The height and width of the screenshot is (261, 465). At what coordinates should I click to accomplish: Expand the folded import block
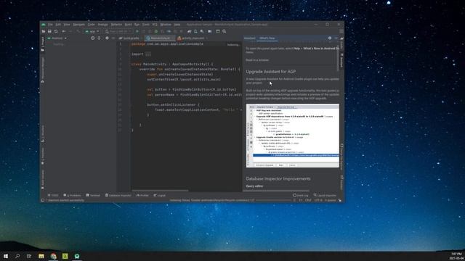click(x=148, y=54)
